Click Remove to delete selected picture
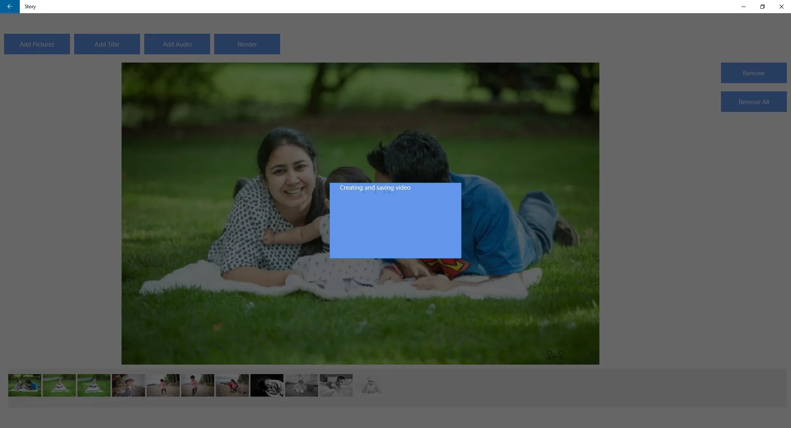Viewport: 791px width, 428px height. 754,73
